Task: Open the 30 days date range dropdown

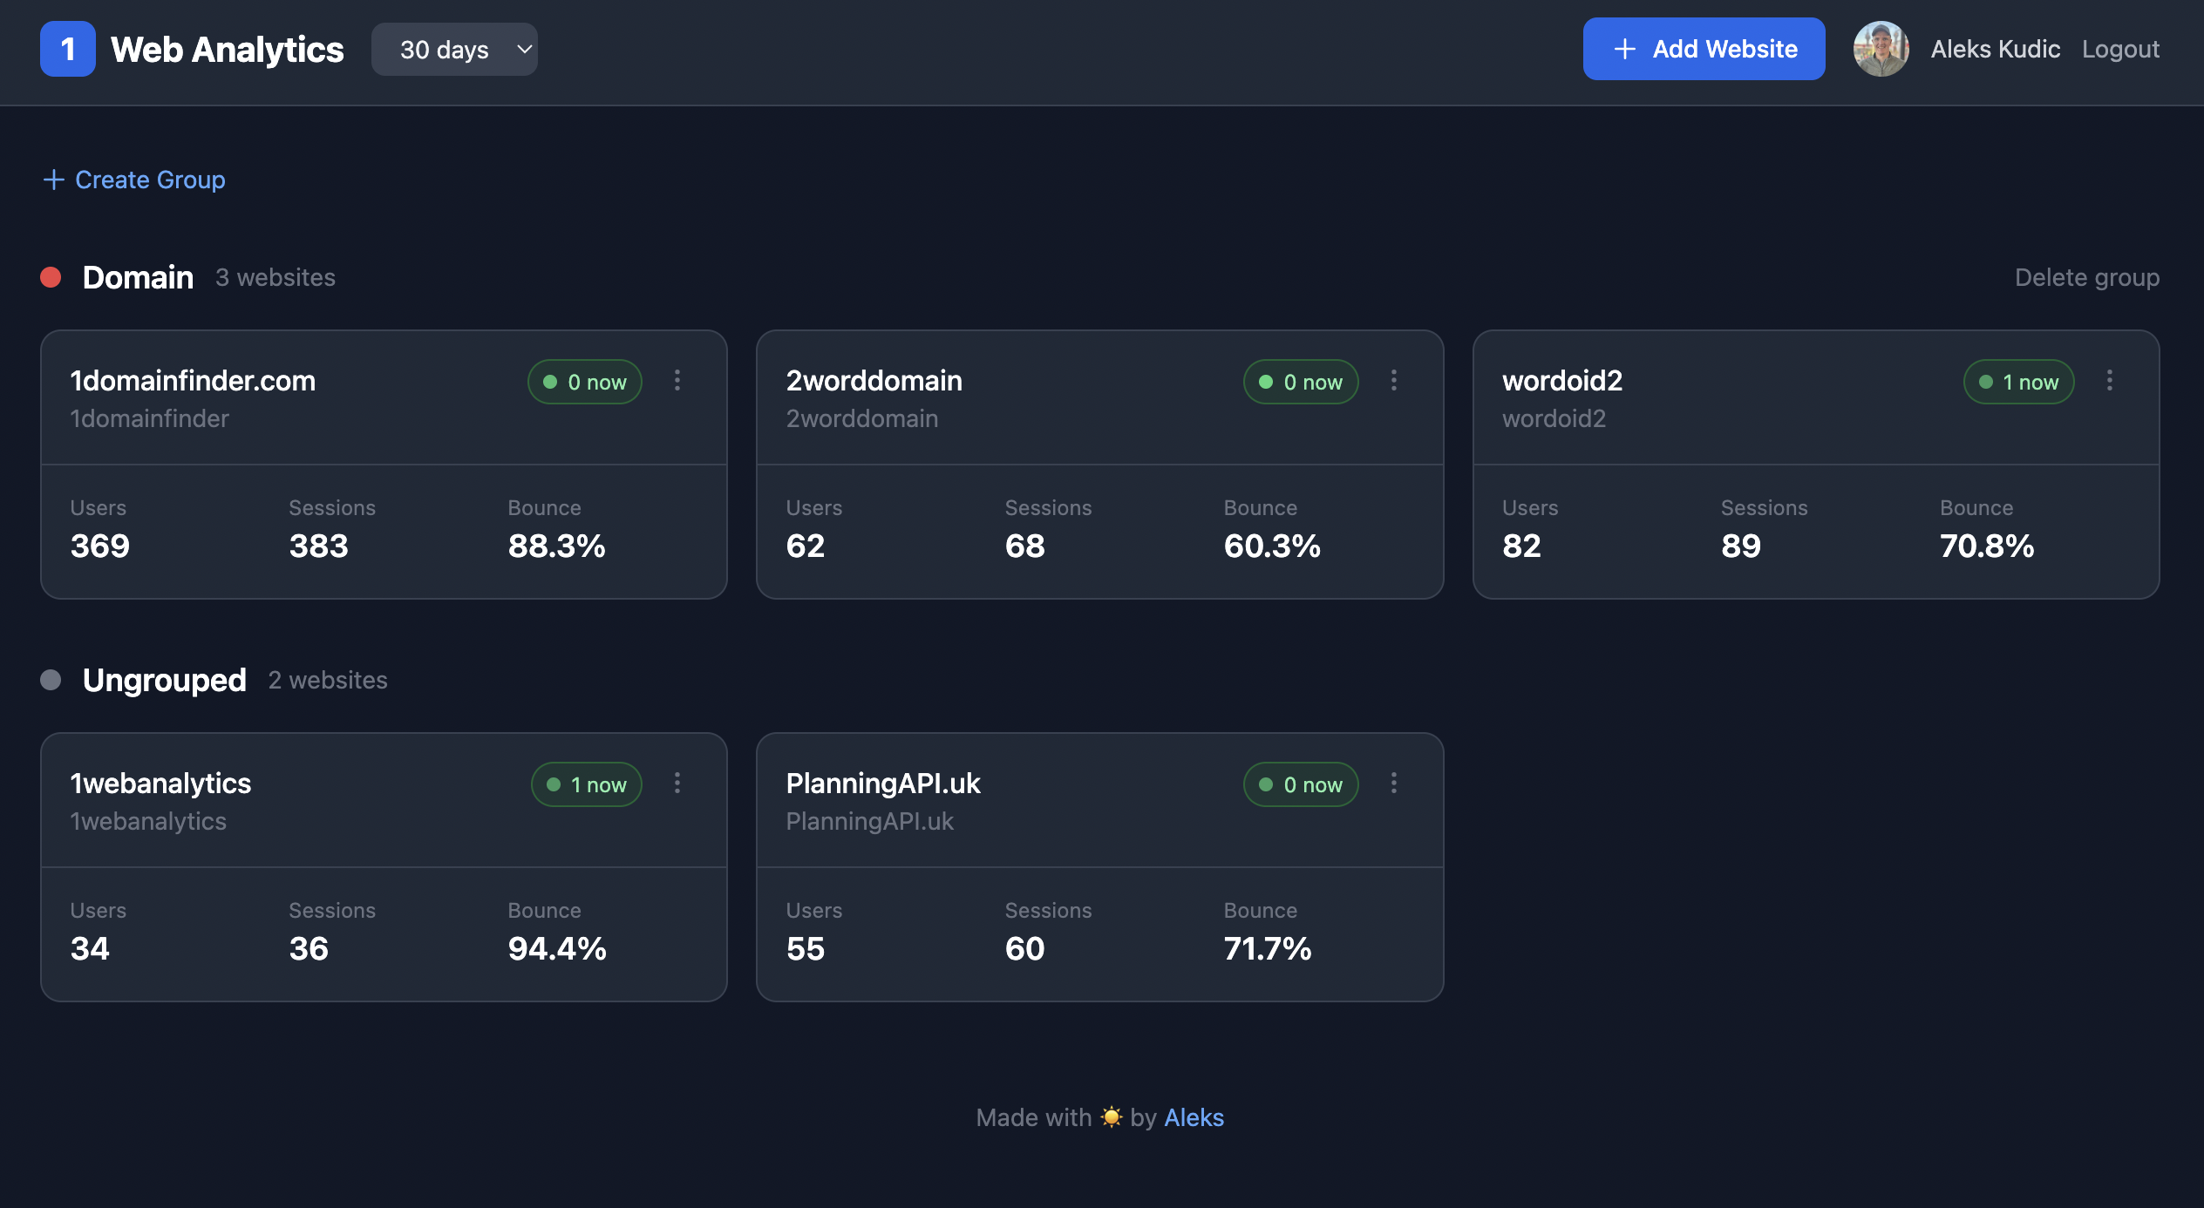Action: 454,49
